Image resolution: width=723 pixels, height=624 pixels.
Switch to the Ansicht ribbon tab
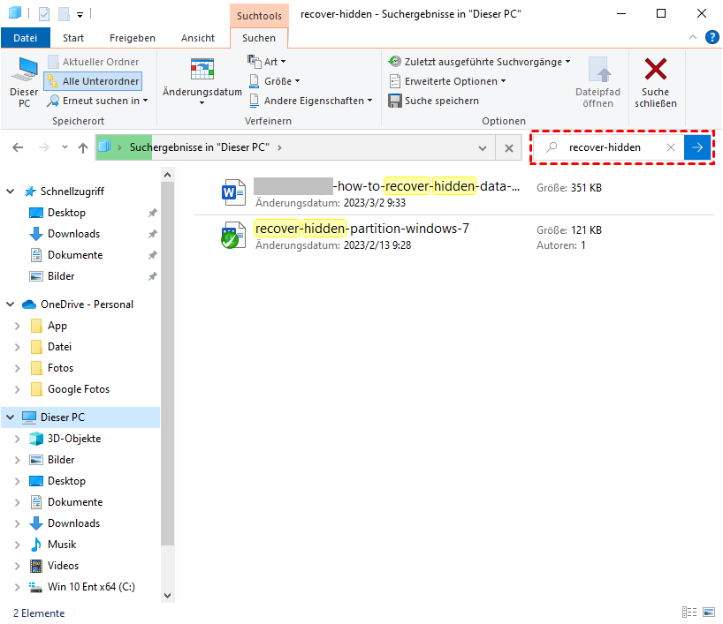198,38
